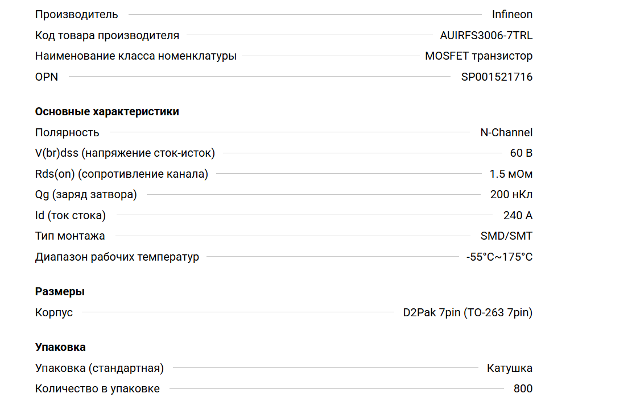Select the OPN code SP001521716
The image size is (632, 406).
497,77
